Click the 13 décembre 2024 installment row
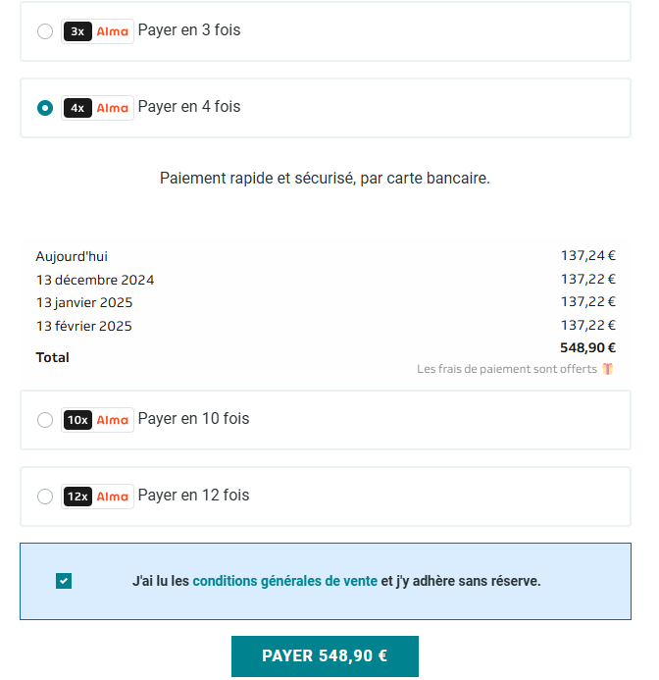Screen dimensions: 659x680 click(x=326, y=280)
